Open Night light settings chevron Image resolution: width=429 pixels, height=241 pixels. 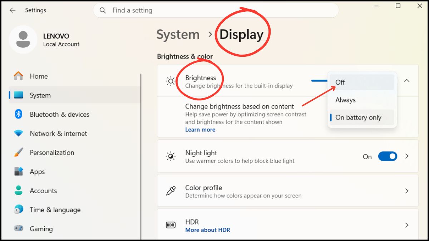coord(406,156)
